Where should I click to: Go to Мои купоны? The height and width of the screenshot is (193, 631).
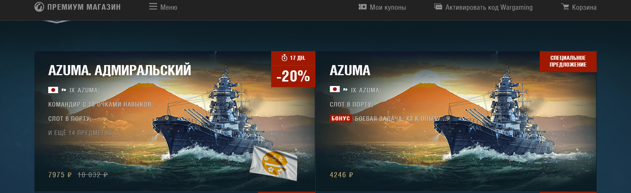(388, 7)
